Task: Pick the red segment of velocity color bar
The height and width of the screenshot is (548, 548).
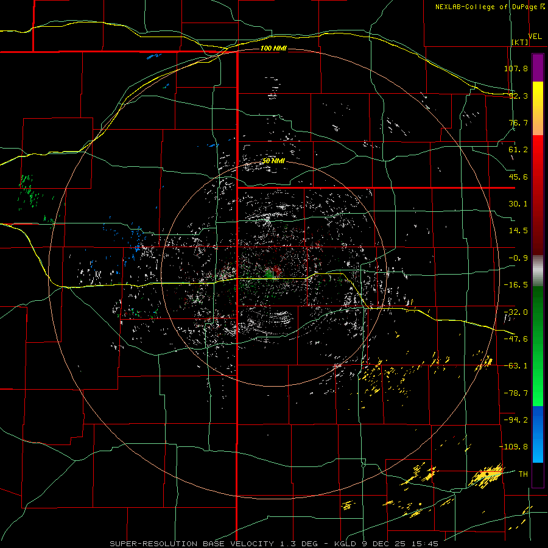Action: pos(538,195)
